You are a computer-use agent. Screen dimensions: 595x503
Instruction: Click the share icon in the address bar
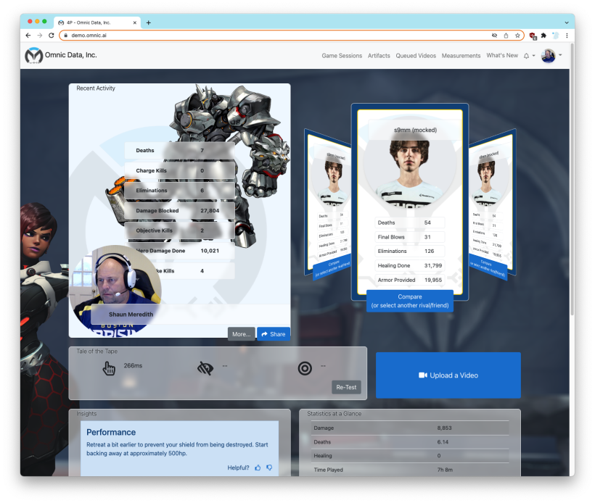coord(506,36)
